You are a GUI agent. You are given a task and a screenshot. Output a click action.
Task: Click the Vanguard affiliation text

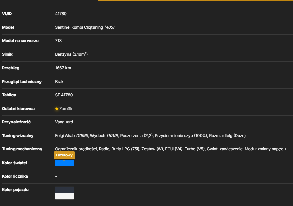[64, 122]
